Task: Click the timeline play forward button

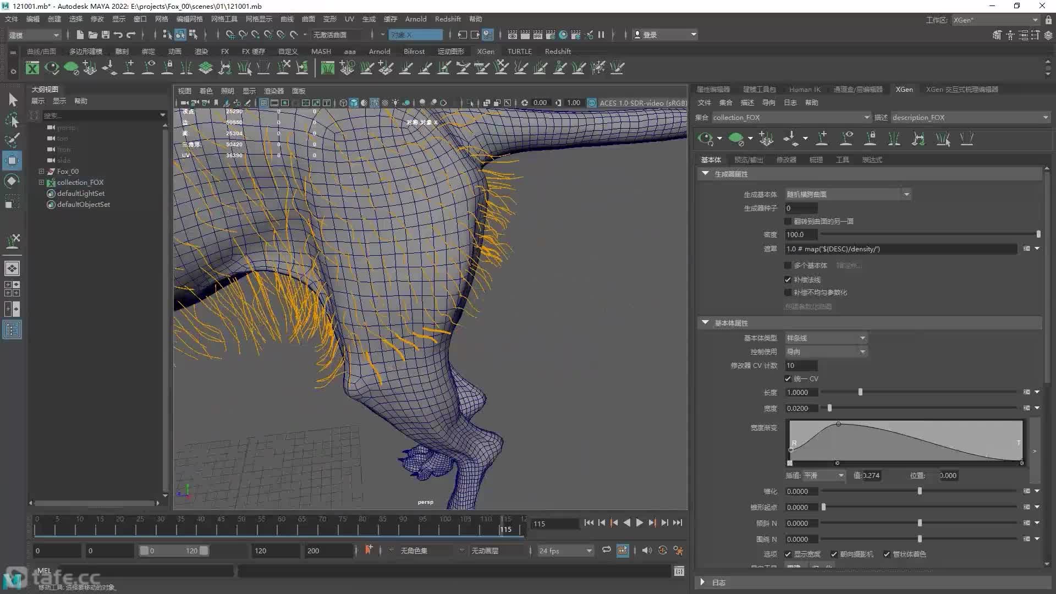Action: click(x=639, y=522)
